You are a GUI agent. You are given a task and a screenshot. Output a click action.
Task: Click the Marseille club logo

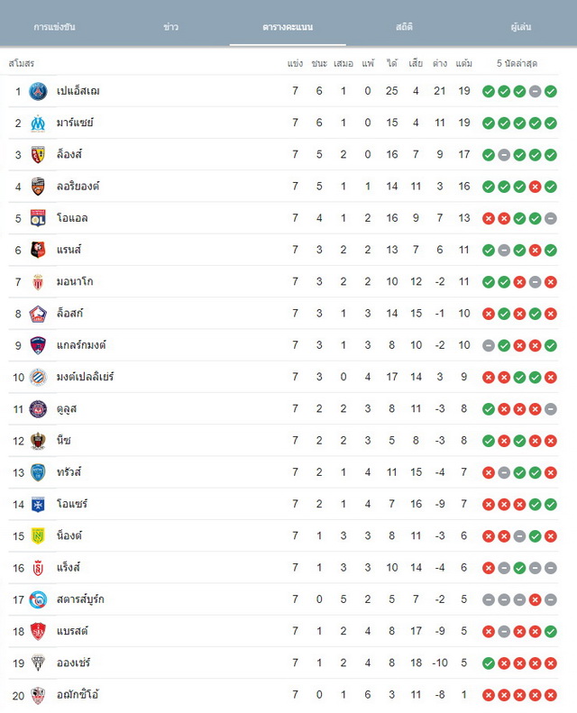point(38,123)
